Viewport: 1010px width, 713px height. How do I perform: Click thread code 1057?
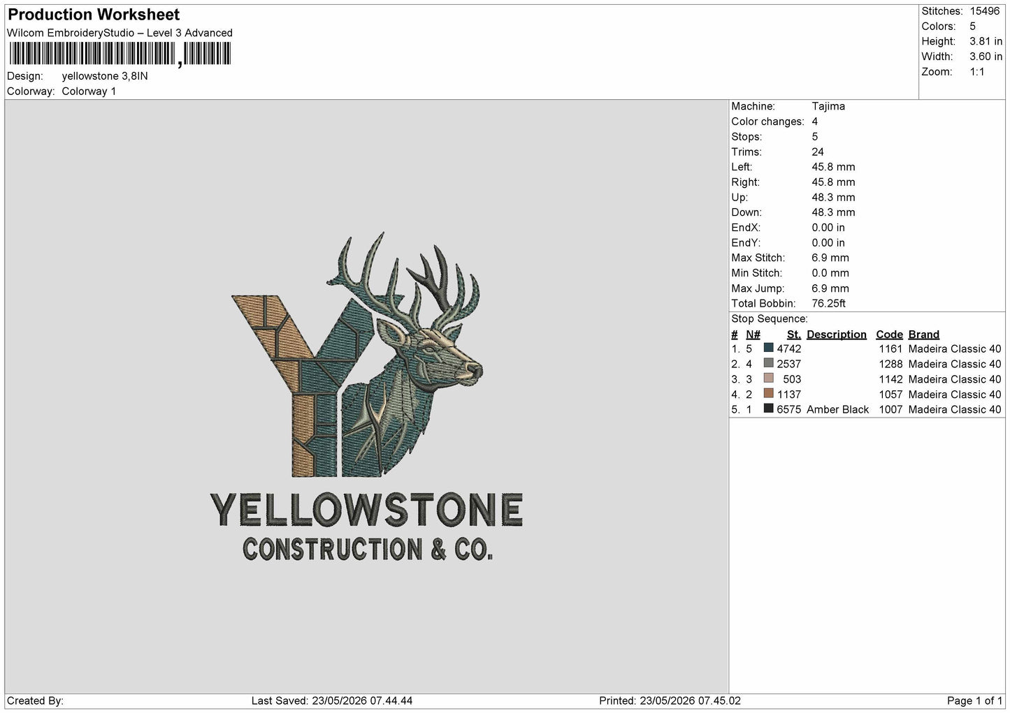click(891, 394)
